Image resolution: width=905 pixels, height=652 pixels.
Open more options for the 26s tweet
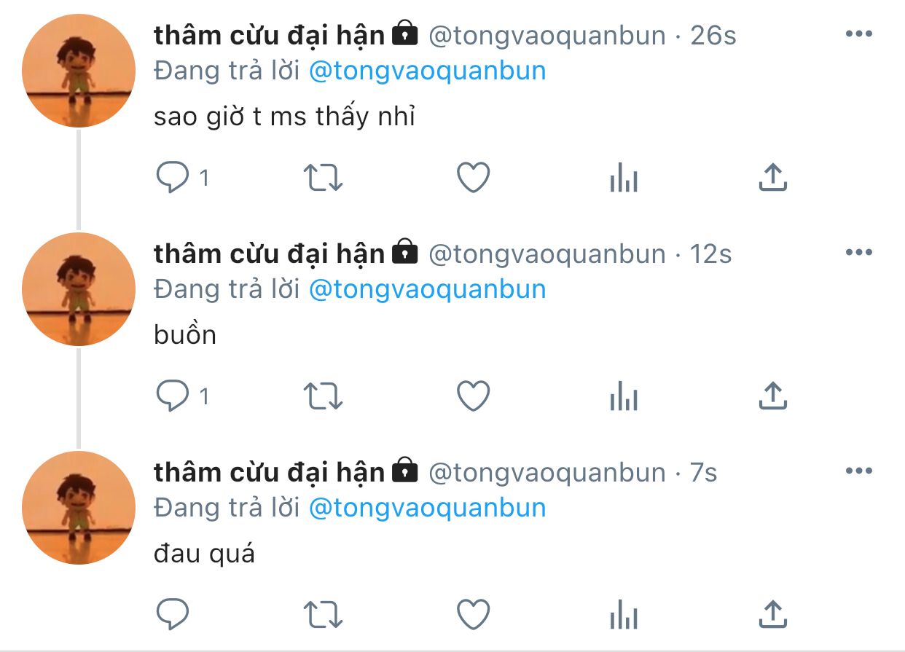859,34
